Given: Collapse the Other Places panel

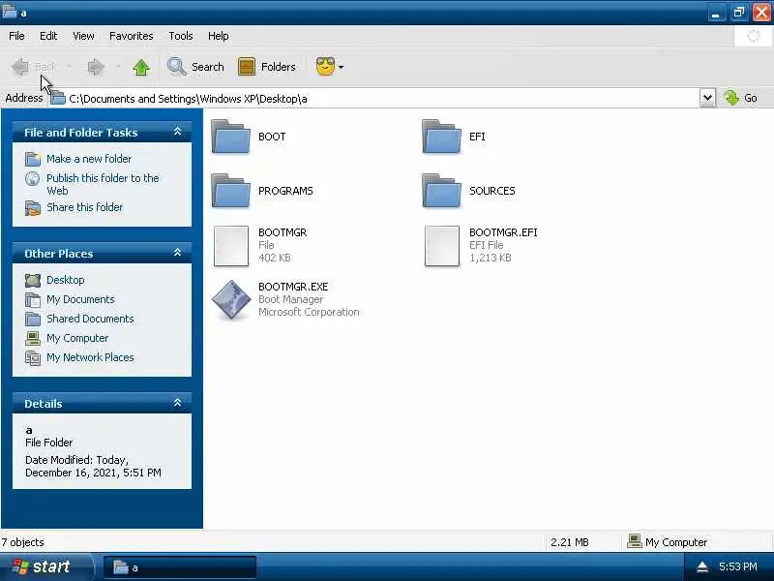Looking at the screenshot, I should [x=178, y=253].
